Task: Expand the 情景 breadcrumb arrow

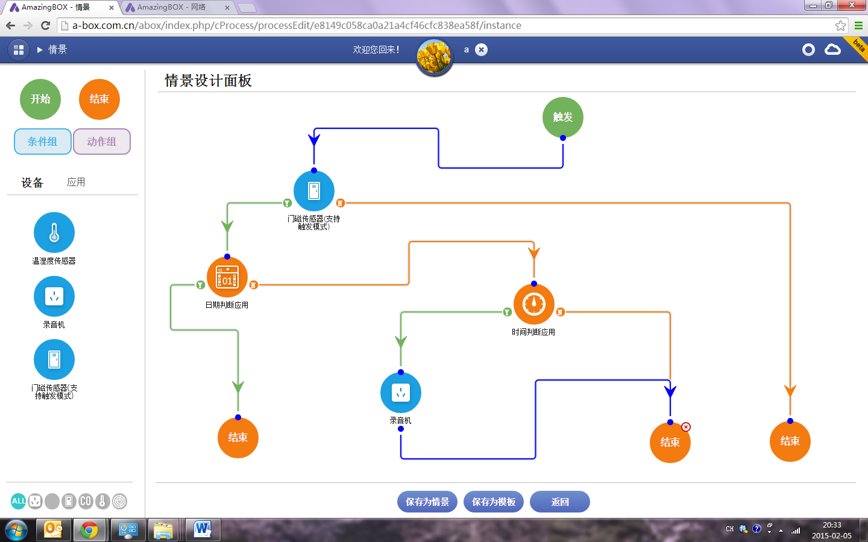Action: pos(40,50)
